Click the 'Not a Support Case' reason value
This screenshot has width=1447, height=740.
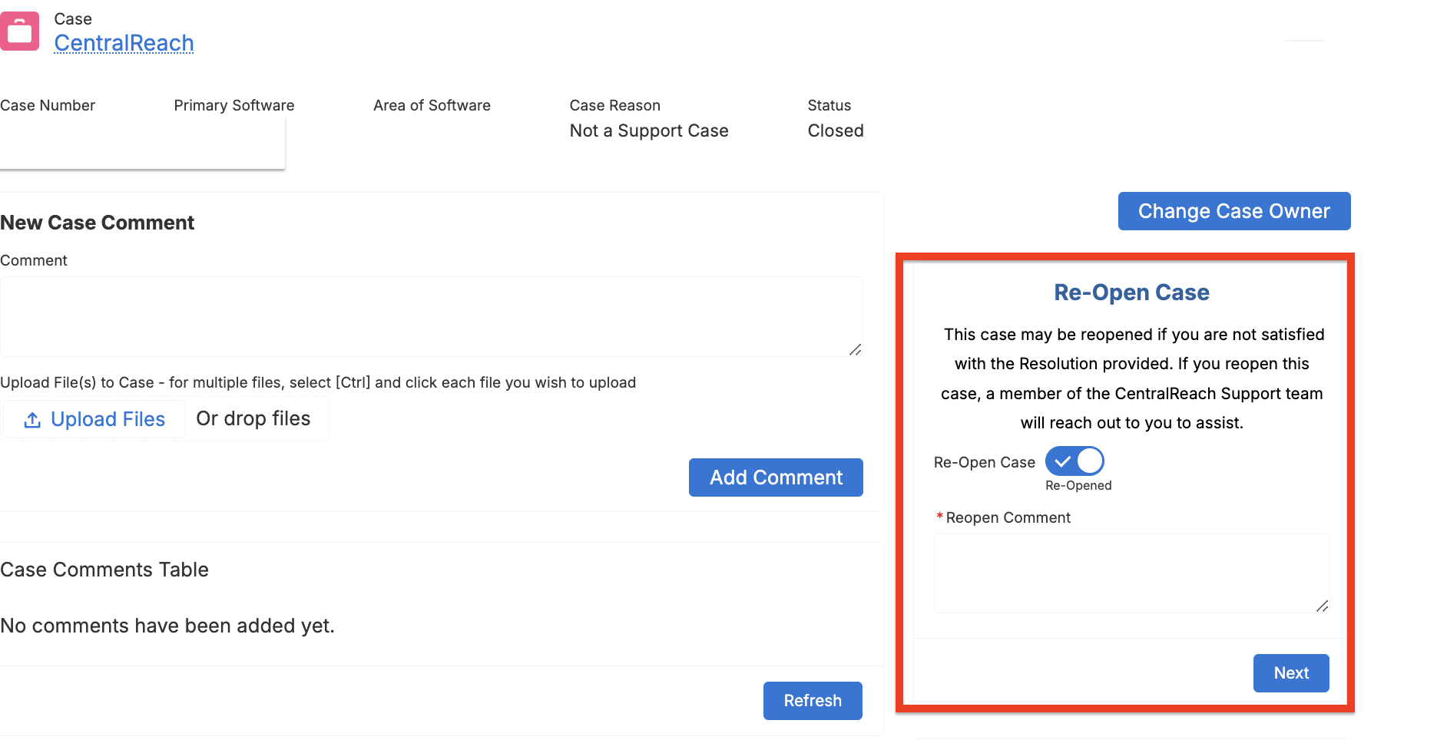tap(649, 131)
